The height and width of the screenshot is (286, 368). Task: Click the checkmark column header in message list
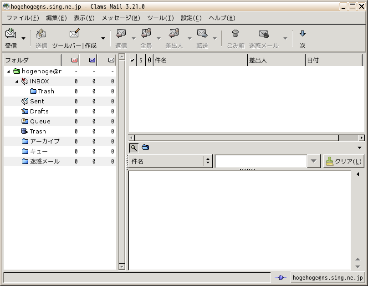tap(133, 60)
